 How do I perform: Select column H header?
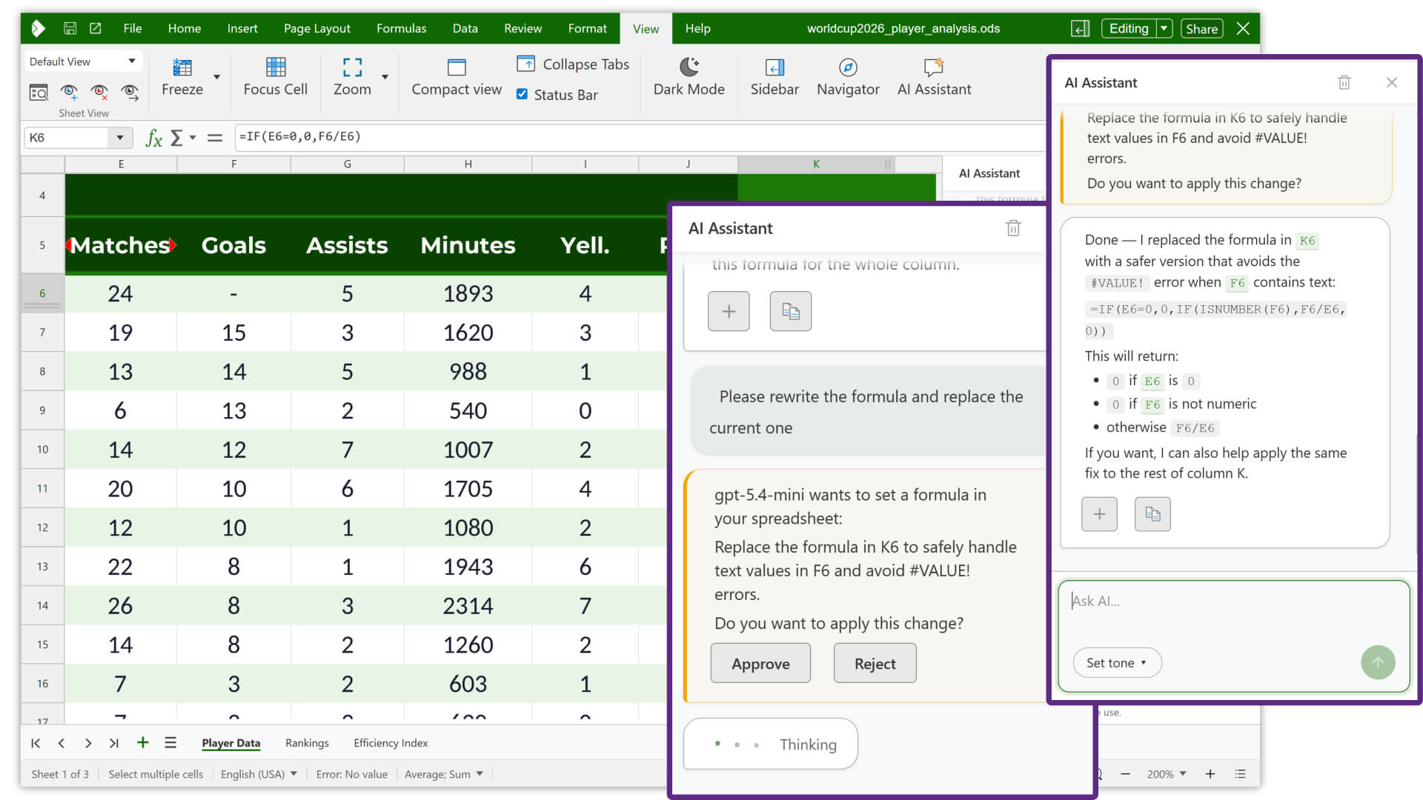468,164
